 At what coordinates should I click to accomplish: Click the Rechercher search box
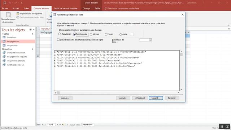(88, 125)
